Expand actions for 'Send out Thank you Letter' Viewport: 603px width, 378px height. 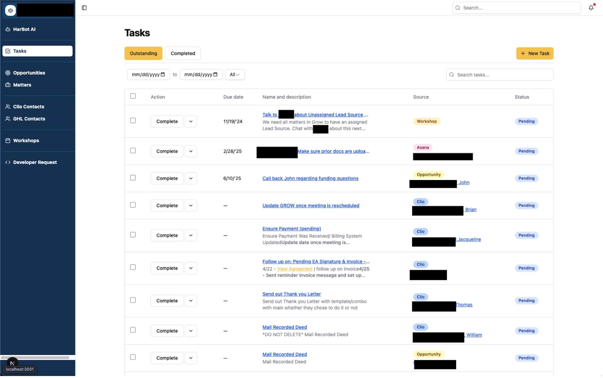191,301
